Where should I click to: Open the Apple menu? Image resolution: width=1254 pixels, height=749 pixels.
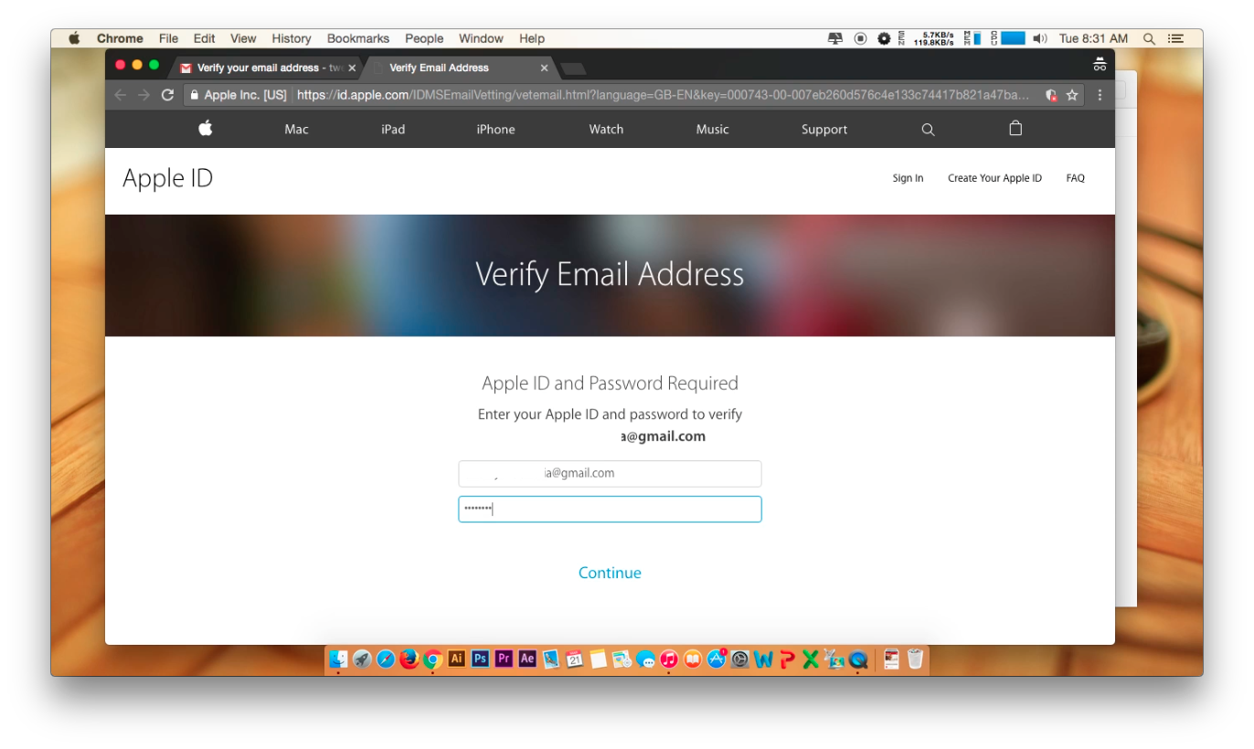(74, 38)
